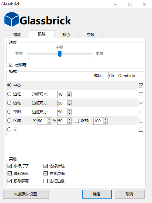The image size is (152, 203).
Task: Tick the cycle checkbox in the 边框 size-10 row
Action: point(141,94)
